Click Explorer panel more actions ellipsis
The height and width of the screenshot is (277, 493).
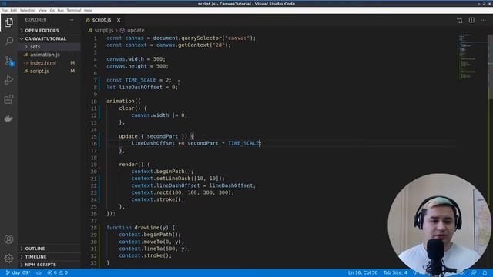tap(71, 20)
